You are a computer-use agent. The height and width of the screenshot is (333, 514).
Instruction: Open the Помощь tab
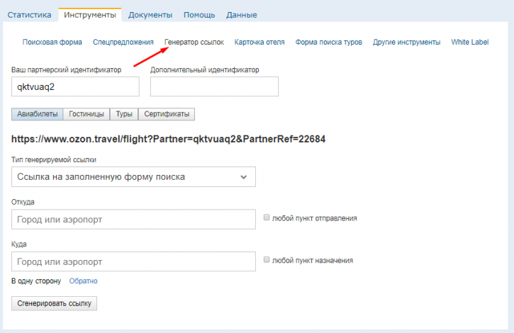tap(199, 15)
